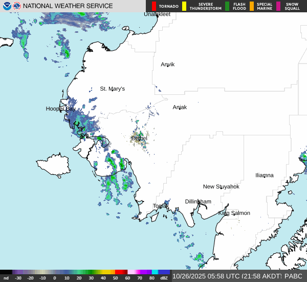
Task: Click the magenta Snow Squall legend swatch
Action: [278, 6]
